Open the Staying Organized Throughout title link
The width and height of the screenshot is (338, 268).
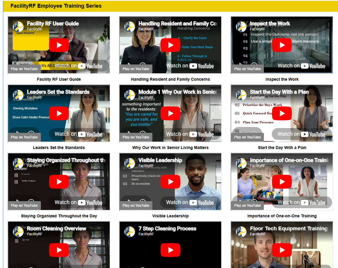66,160
